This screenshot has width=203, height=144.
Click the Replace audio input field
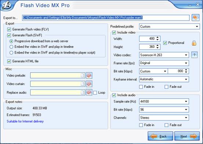[x=58, y=92]
